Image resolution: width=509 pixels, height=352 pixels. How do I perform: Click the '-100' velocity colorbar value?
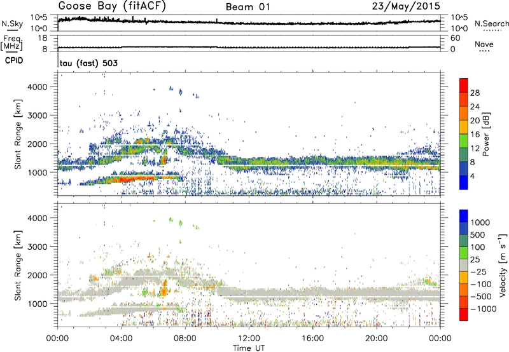[481, 284]
